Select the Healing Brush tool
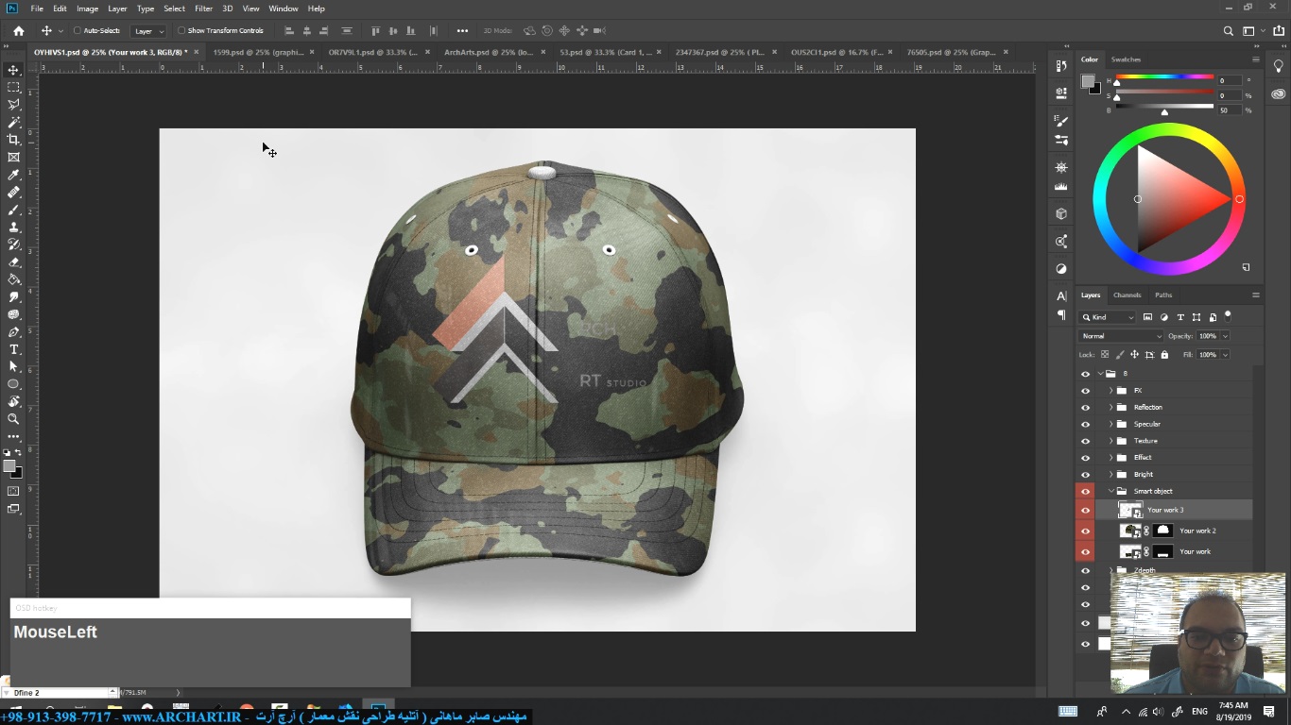 pos(13,192)
